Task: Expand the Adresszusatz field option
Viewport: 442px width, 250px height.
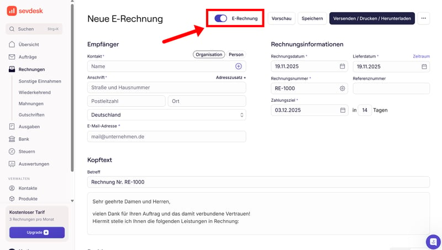Action: pyautogui.click(x=230, y=78)
